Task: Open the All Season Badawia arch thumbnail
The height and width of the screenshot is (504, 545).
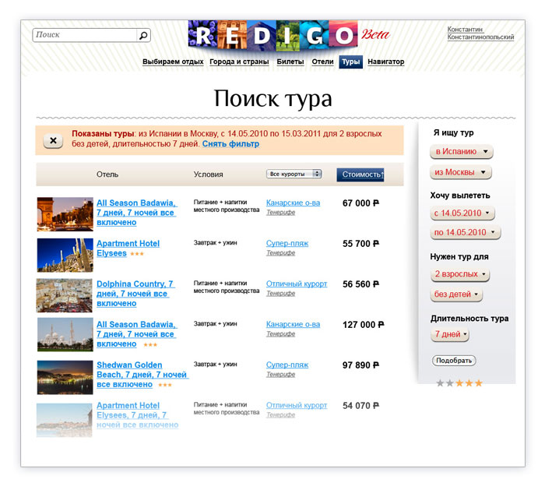Action: point(65,214)
